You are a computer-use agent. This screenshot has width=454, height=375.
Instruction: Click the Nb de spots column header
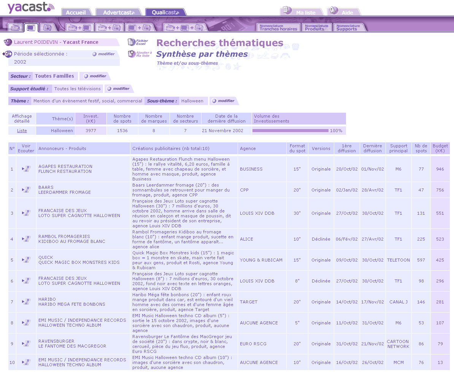pyautogui.click(x=421, y=148)
